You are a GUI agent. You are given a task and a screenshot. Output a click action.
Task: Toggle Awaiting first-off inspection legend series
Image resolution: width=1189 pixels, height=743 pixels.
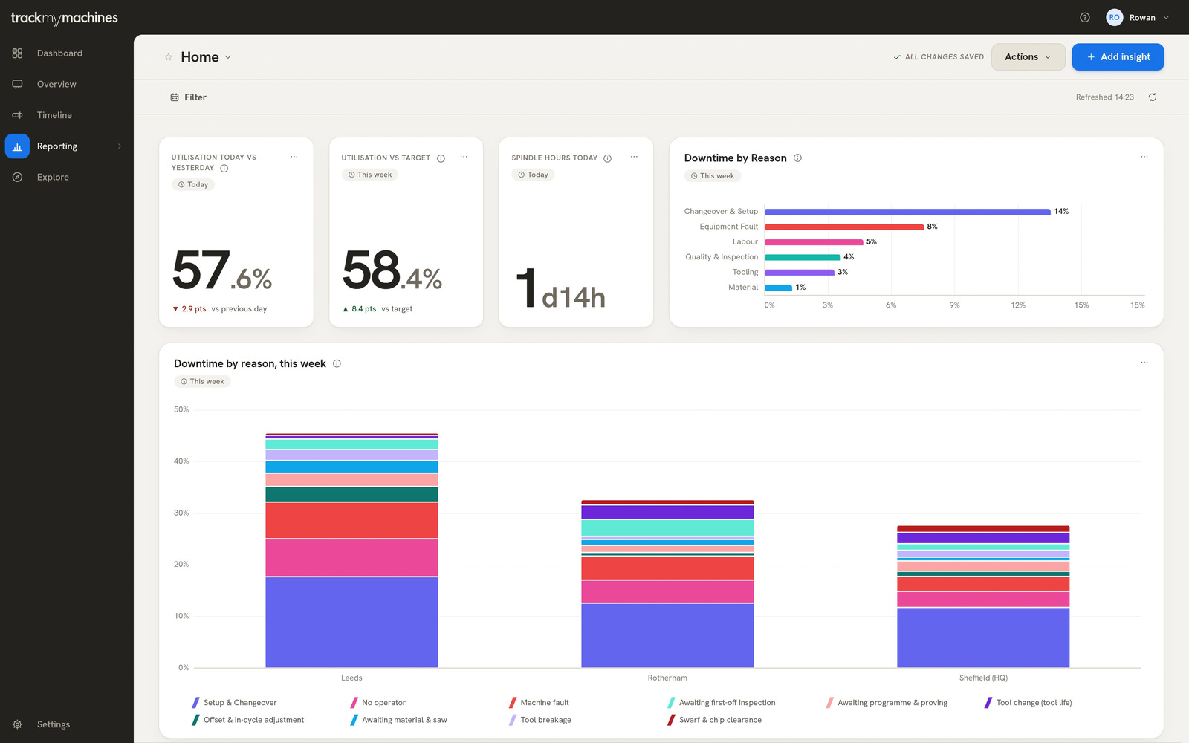(x=721, y=703)
